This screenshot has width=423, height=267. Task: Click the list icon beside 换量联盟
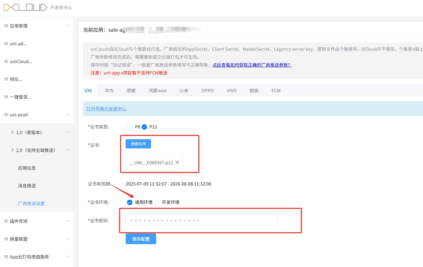6,239
